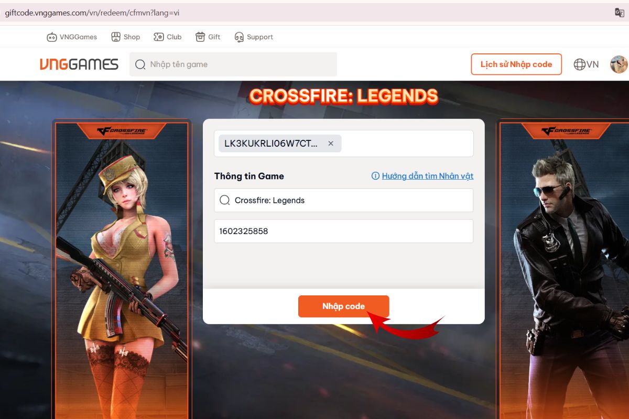Click the 'Thông tin Game' heading
Viewport: 629px width, 419px height.
249,176
